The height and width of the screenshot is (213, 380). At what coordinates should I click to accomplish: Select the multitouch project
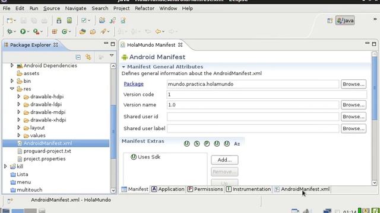click(27, 190)
